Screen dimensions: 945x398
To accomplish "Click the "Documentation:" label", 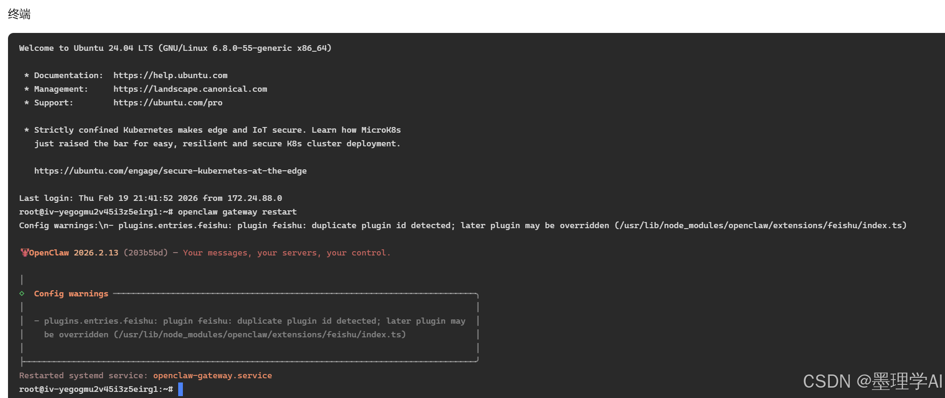I will 68,75.
